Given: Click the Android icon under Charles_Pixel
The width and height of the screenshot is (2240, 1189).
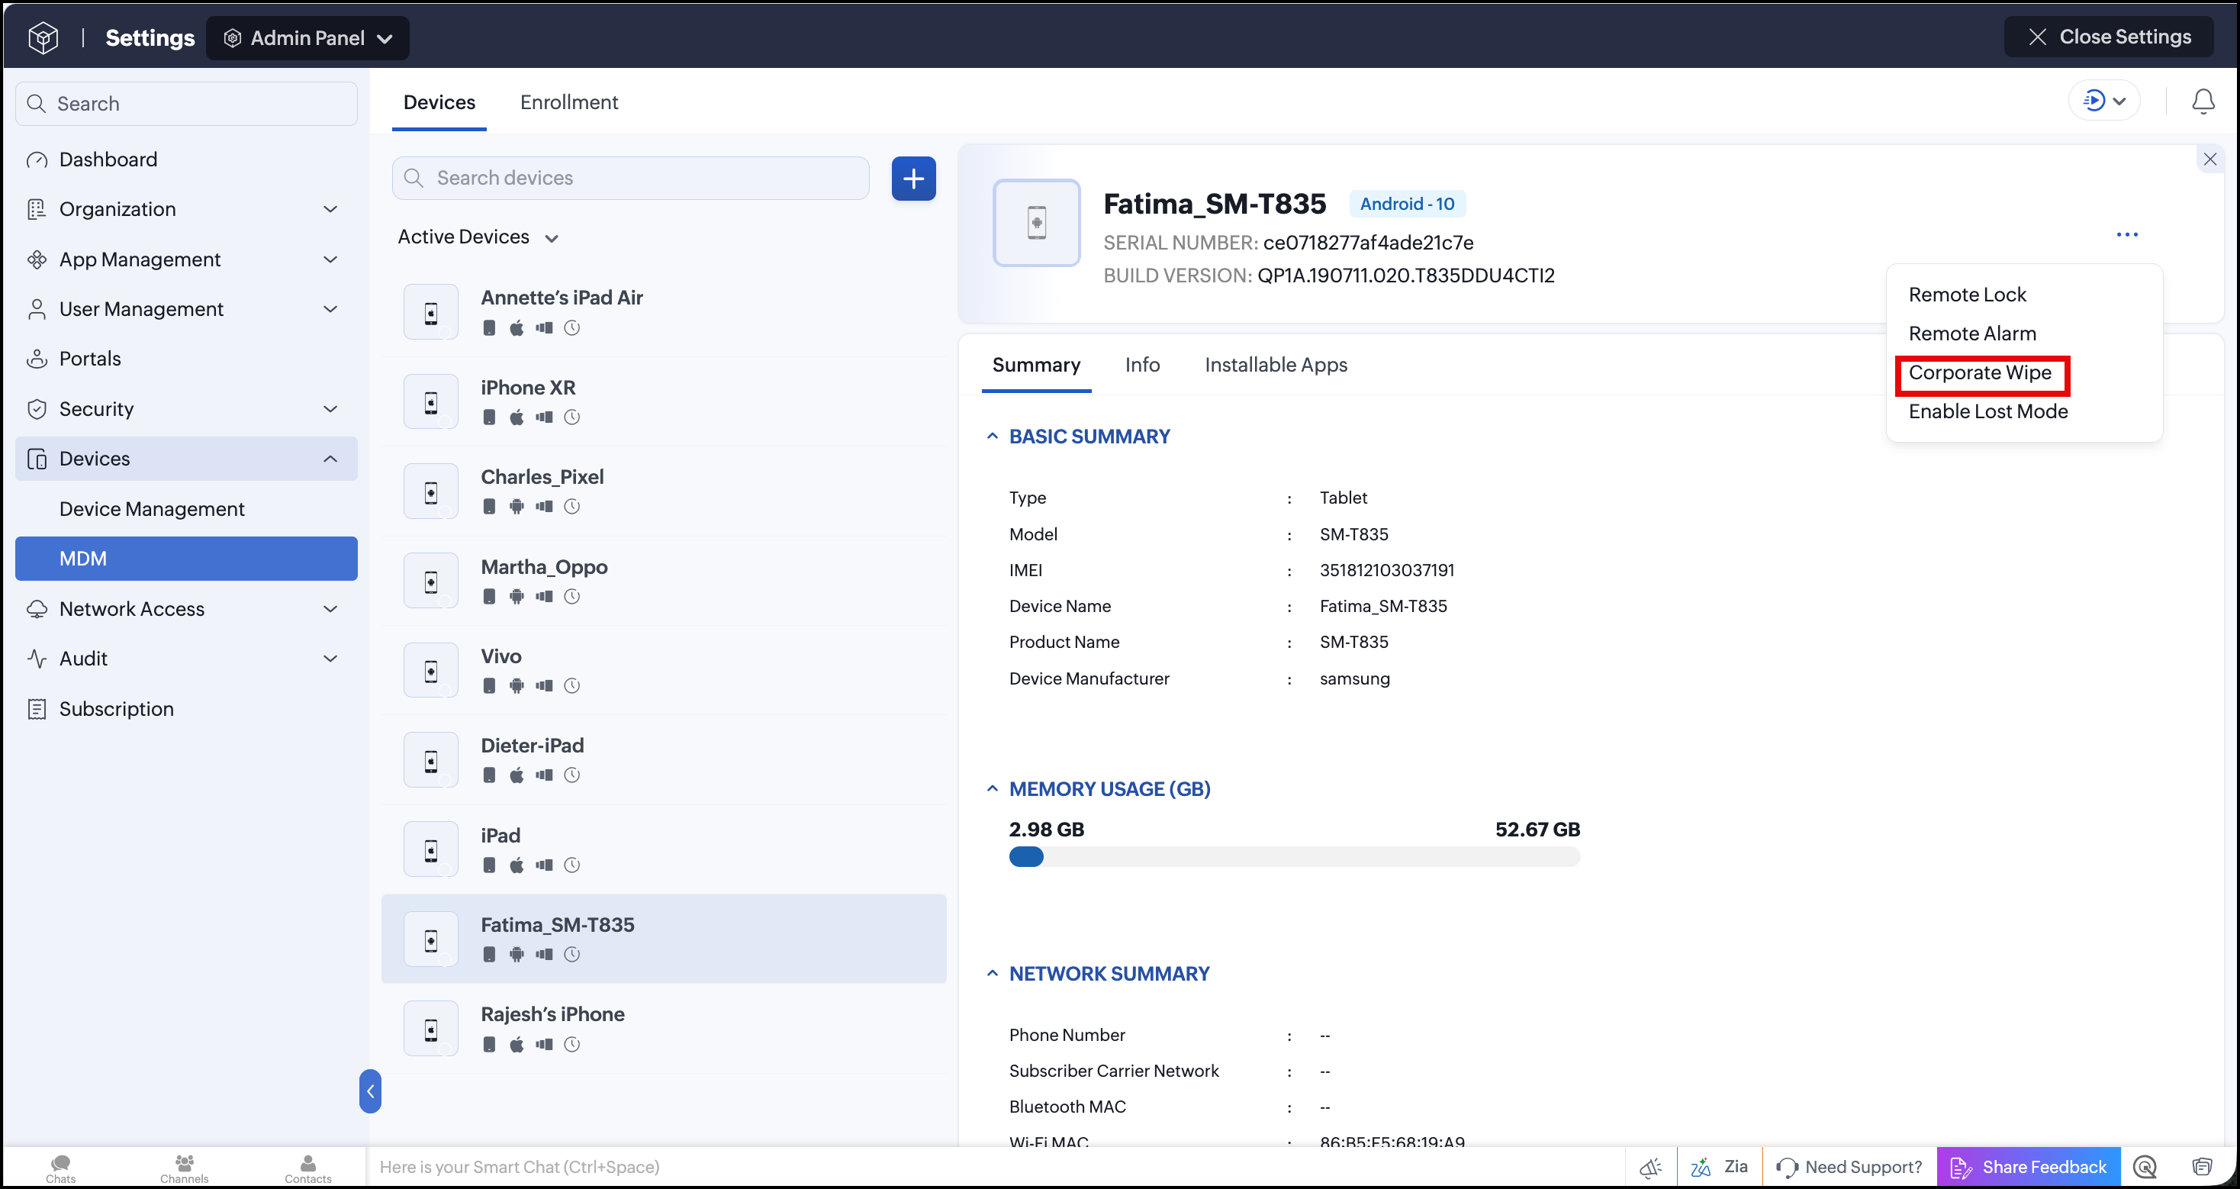Looking at the screenshot, I should pyautogui.click(x=517, y=506).
